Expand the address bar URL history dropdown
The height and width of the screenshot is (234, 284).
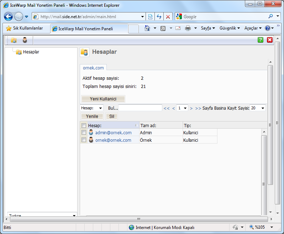pyautogui.click(x=143, y=17)
